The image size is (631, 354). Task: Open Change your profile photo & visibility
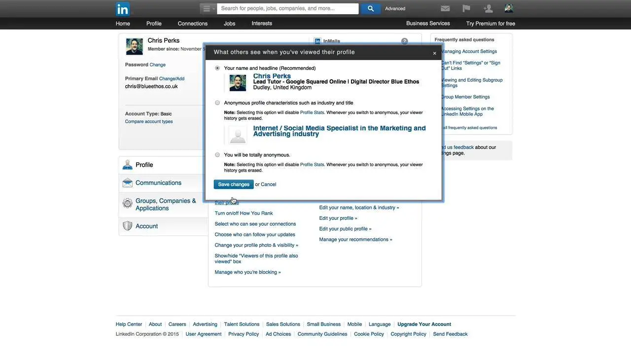pyautogui.click(x=256, y=245)
